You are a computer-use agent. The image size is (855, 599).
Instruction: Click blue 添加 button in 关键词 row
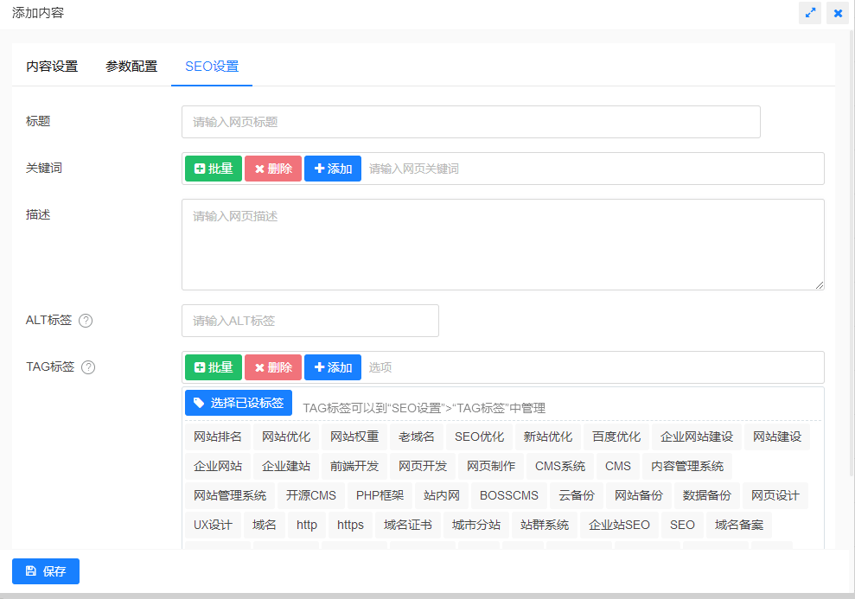point(333,169)
